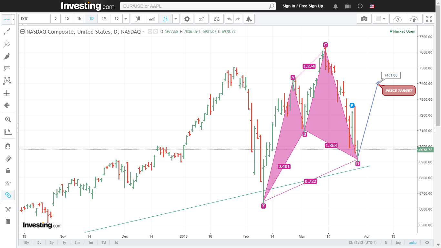Open the forecast and measure tools
Image resolution: width=441 pixels, height=248 pixels.
(x=7, y=93)
